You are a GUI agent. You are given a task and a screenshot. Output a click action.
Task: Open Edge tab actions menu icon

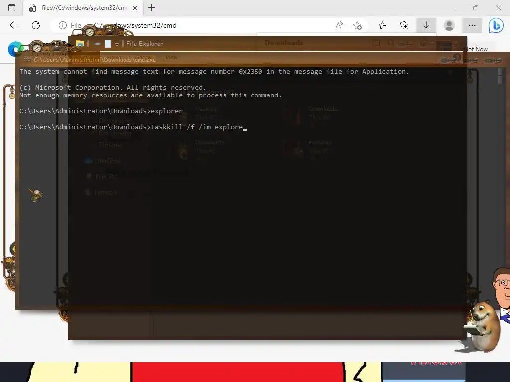point(12,8)
